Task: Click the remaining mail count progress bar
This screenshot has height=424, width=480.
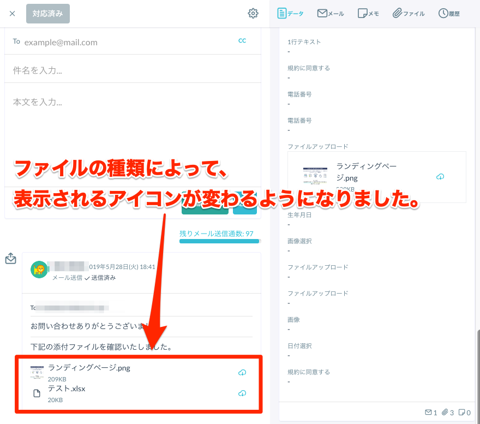Action: click(220, 241)
